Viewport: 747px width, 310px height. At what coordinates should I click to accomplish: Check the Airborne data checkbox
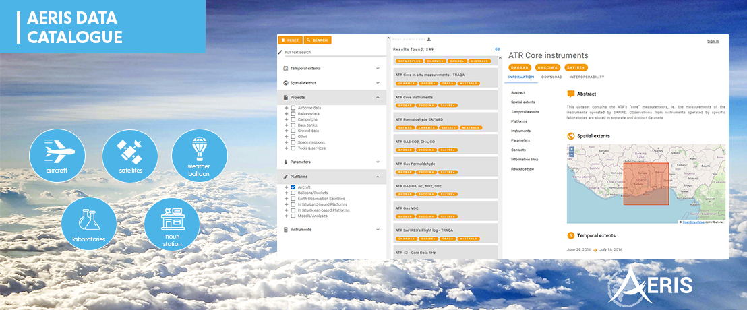pos(293,108)
